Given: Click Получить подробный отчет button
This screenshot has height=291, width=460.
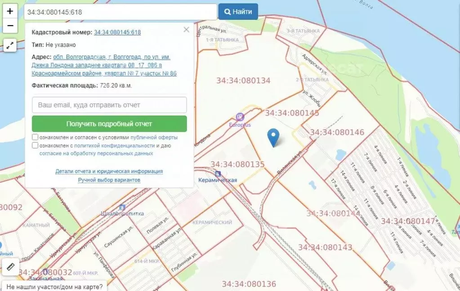Looking at the screenshot, I should pos(109,124).
